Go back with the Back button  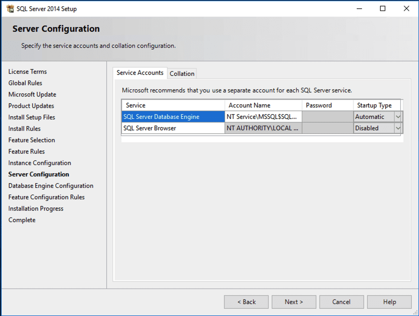(246, 302)
